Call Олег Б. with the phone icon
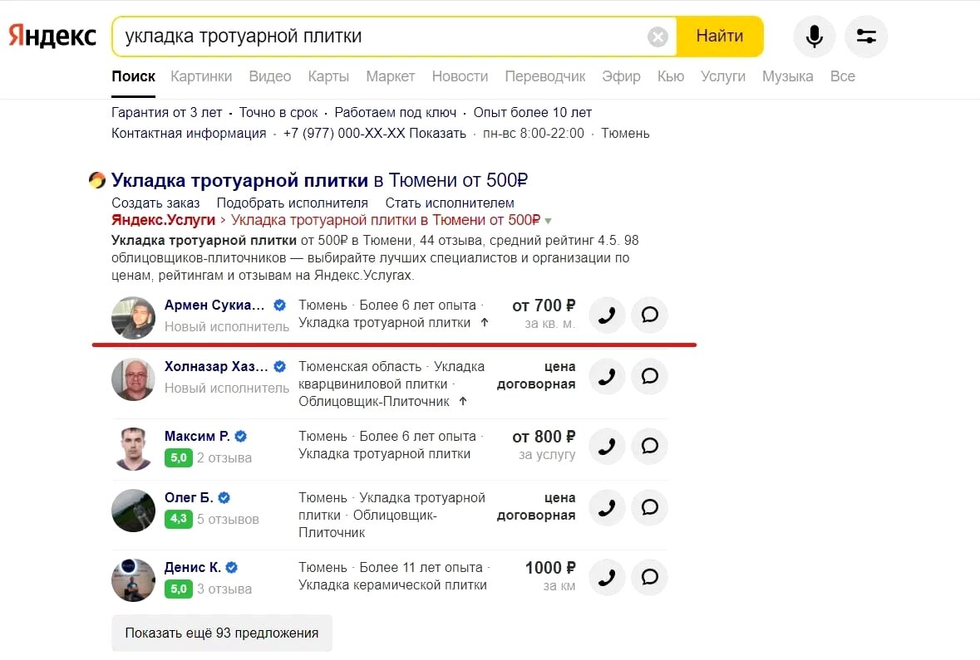Viewport: 980px width, 660px height. pyautogui.click(x=607, y=507)
